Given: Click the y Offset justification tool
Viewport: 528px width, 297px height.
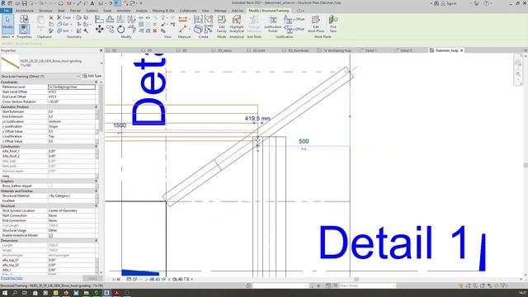Looking at the screenshot, I should 294,20.
